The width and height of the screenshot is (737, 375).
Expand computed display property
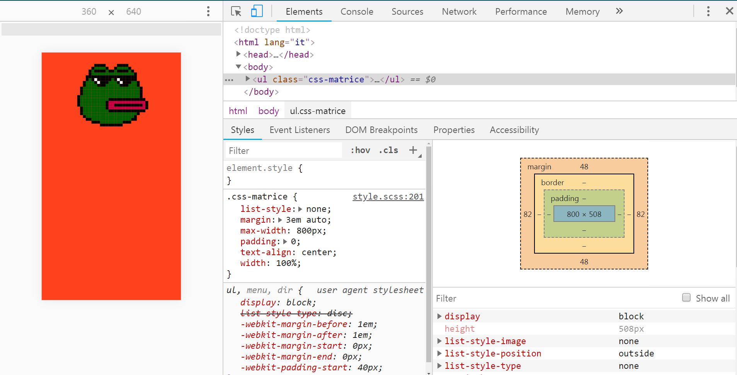pyautogui.click(x=439, y=316)
